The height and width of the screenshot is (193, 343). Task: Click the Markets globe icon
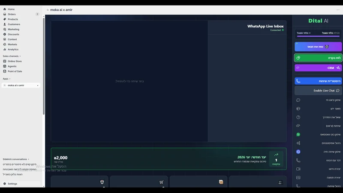coord(5,45)
